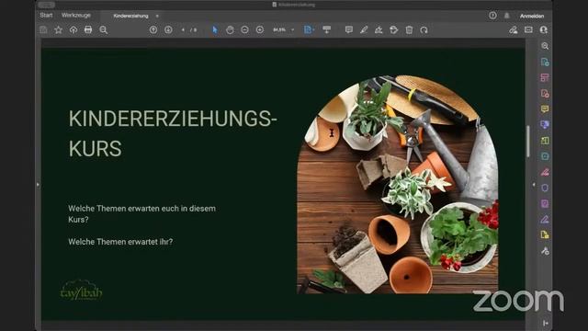
Task: Save the PDF with the disk icon
Action: 43,29
